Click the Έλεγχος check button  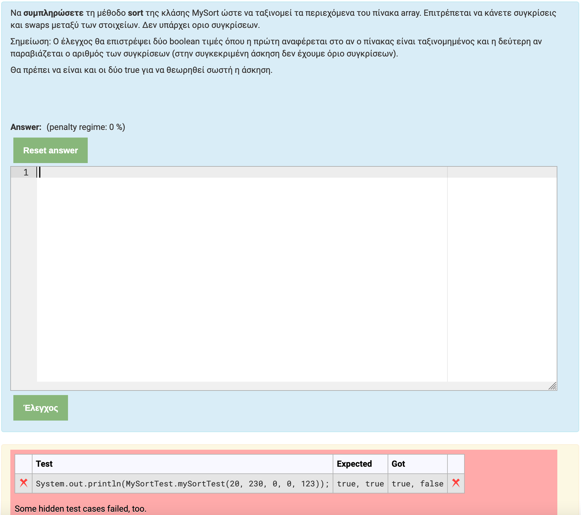point(41,408)
